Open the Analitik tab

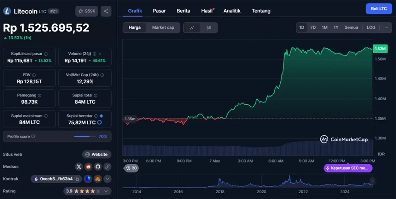[x=232, y=11]
